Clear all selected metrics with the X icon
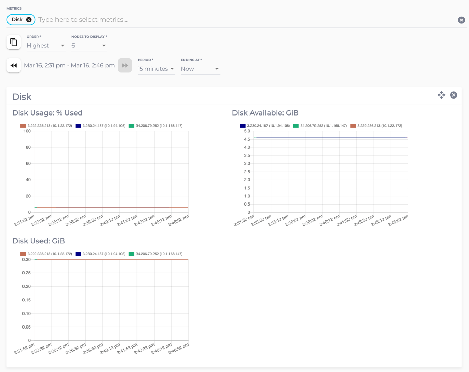469x372 pixels. [x=461, y=20]
